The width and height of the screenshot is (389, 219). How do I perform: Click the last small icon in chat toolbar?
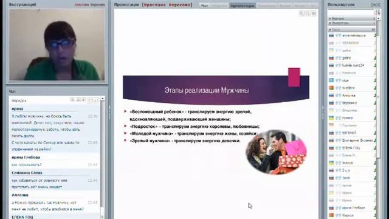(96, 100)
